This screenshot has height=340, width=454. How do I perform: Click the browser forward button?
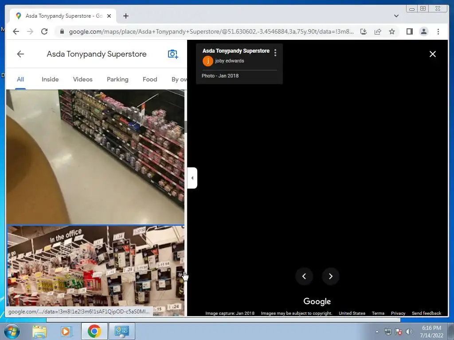click(x=30, y=31)
